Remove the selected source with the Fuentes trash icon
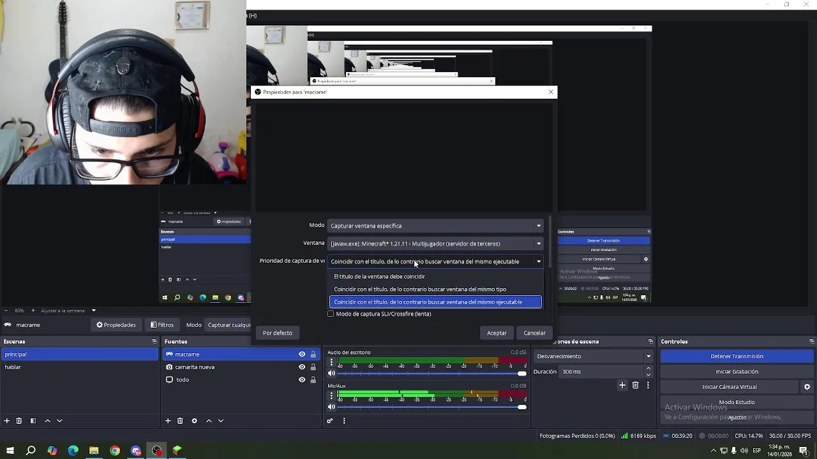 click(x=180, y=421)
